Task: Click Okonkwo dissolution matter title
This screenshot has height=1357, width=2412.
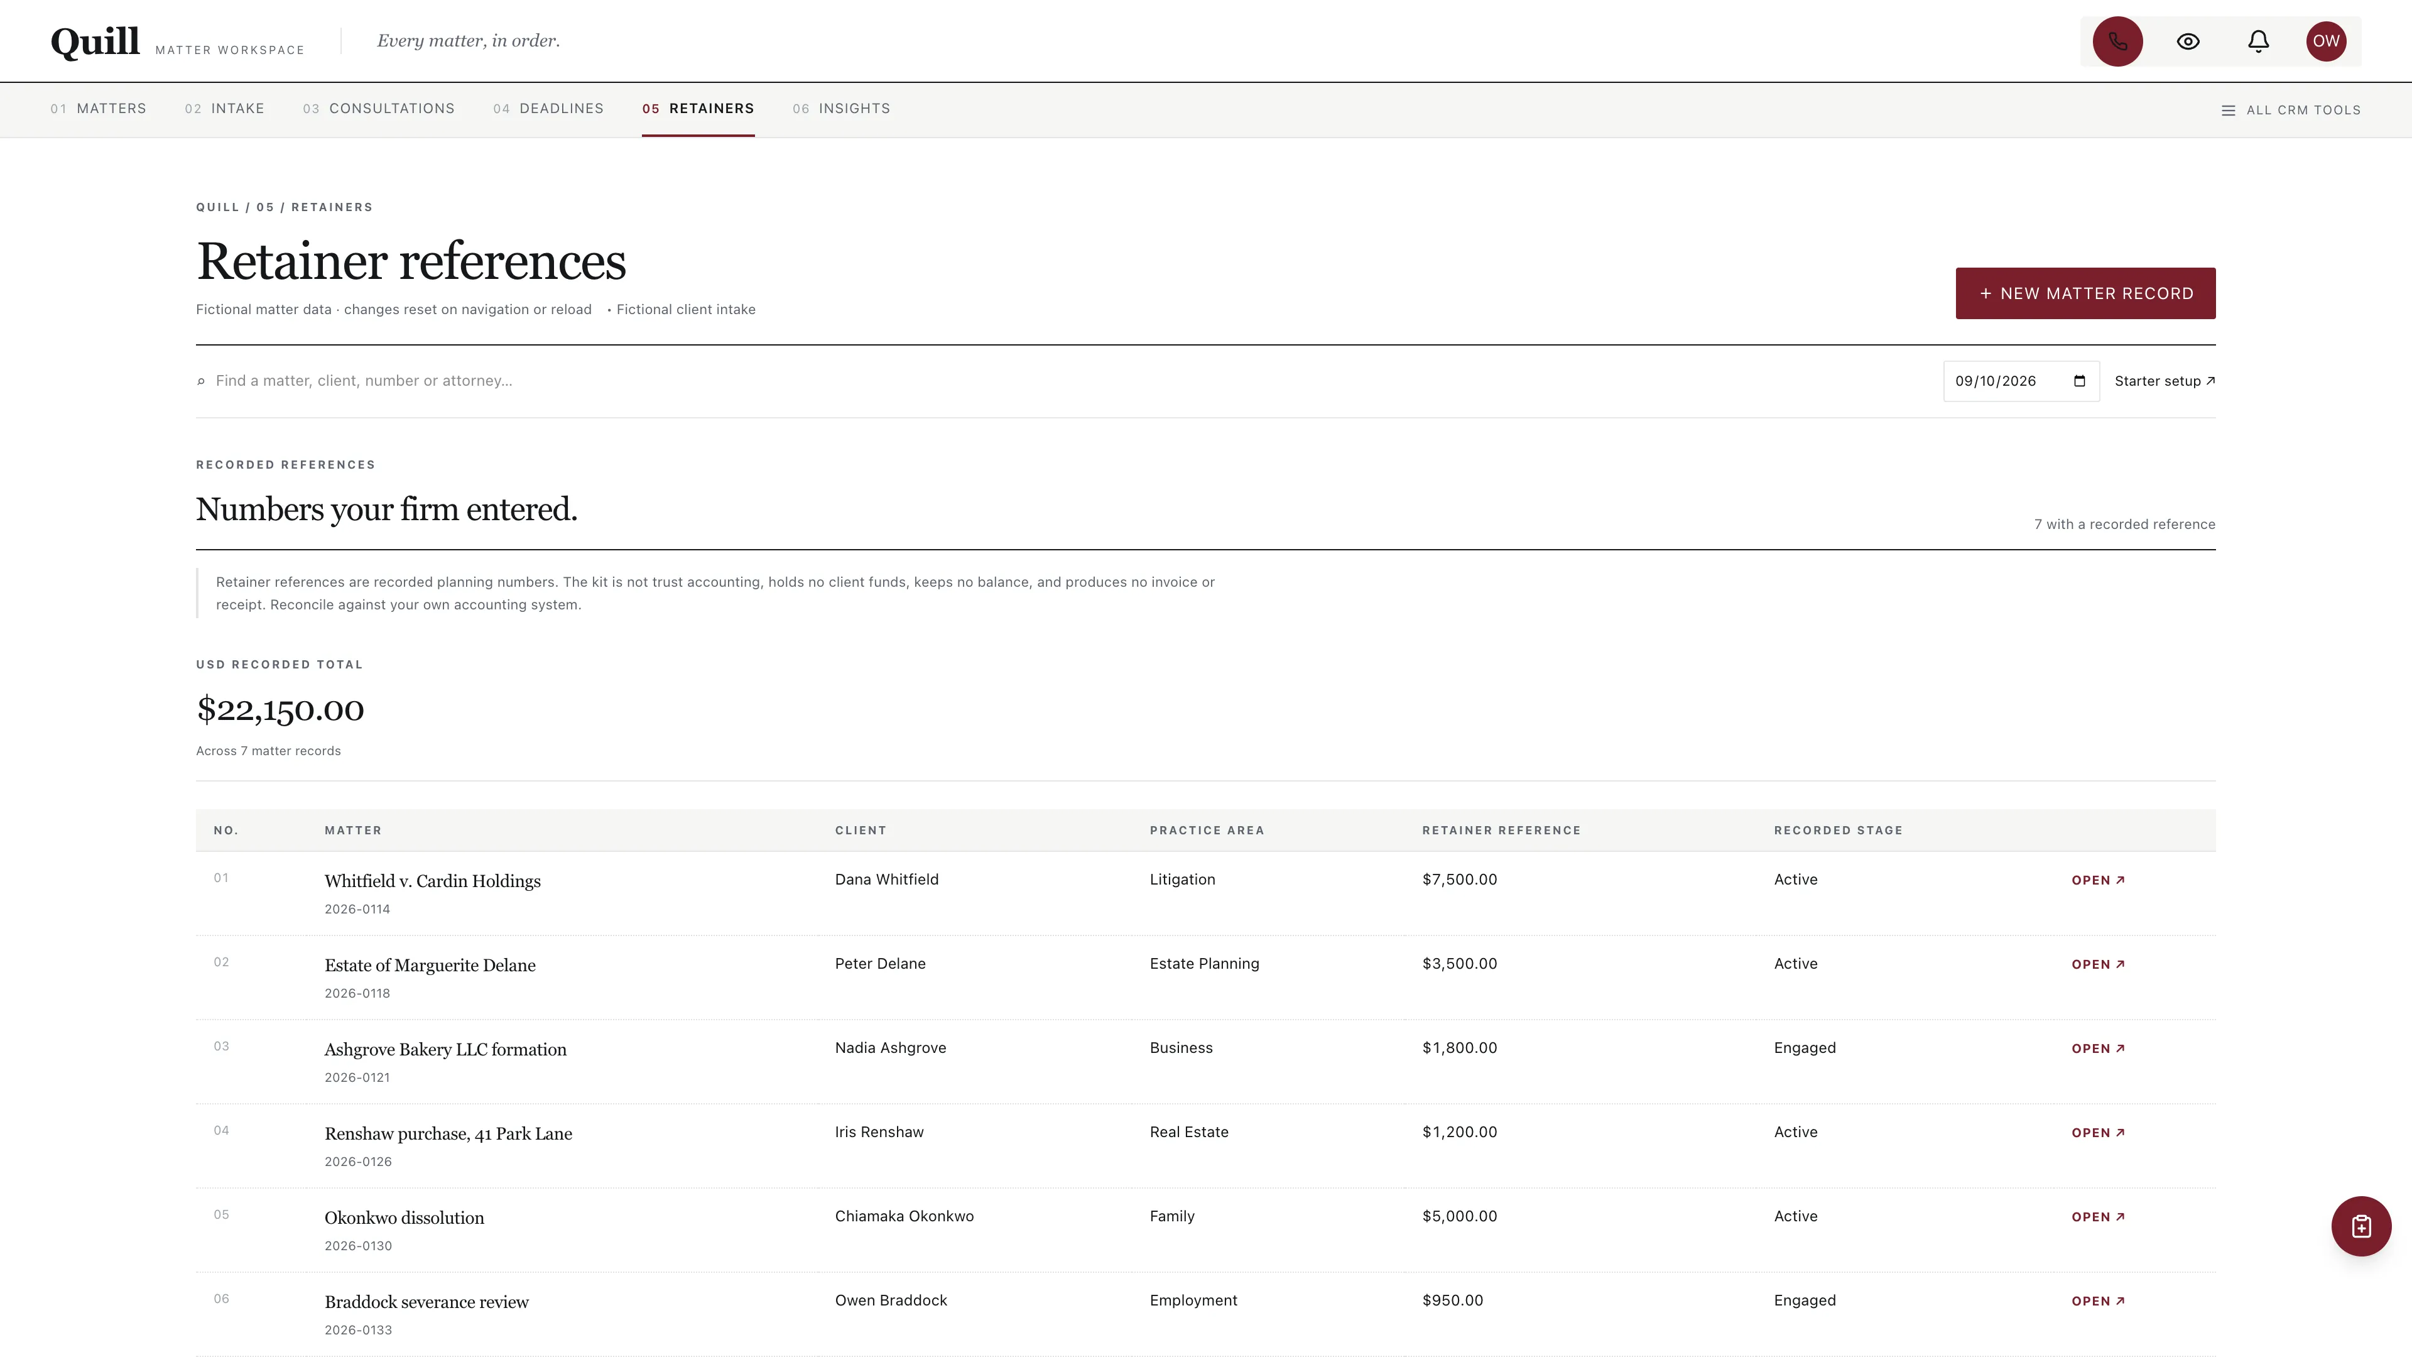Action: click(x=405, y=1218)
